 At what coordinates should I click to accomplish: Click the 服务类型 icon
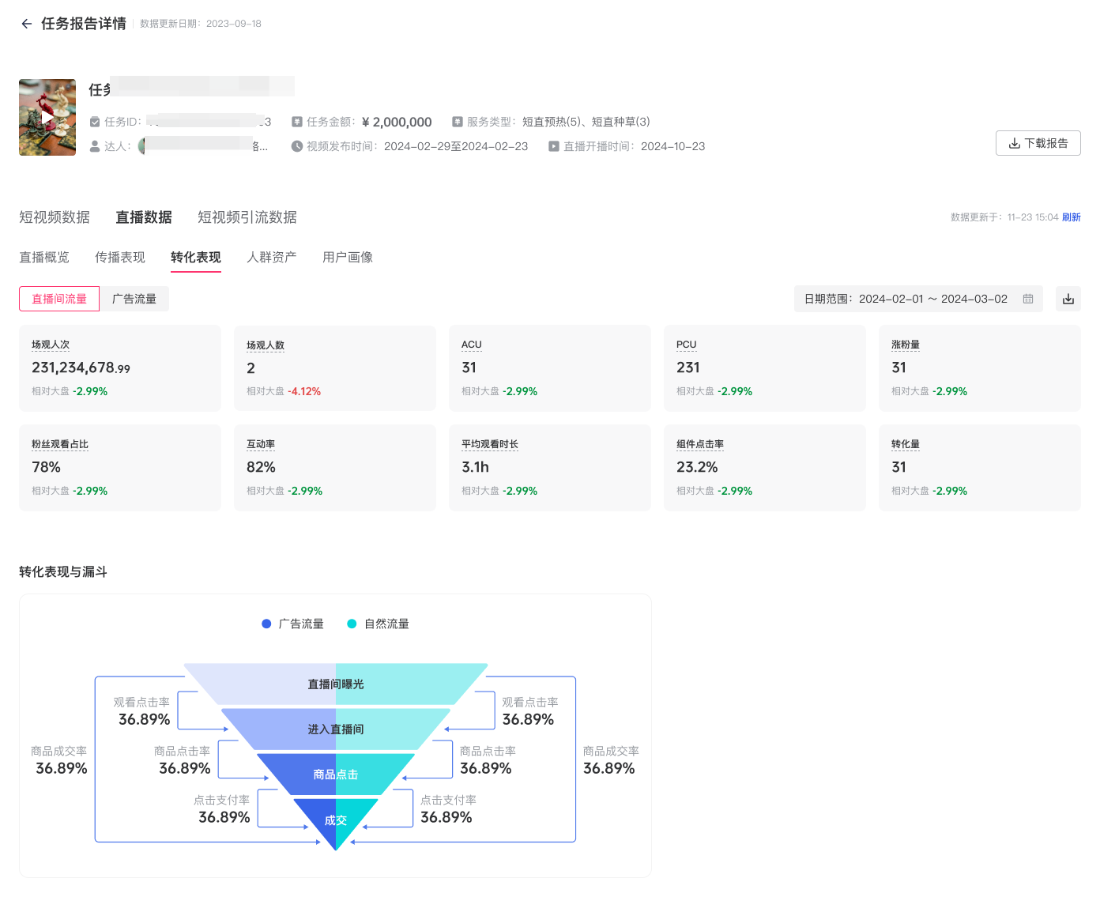point(458,122)
